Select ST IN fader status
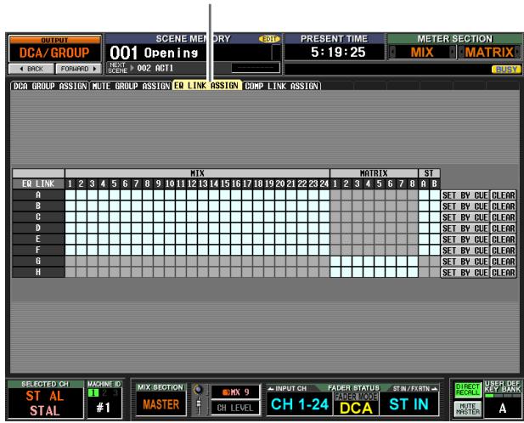The width and height of the screenshot is (524, 423). pyautogui.click(x=409, y=404)
